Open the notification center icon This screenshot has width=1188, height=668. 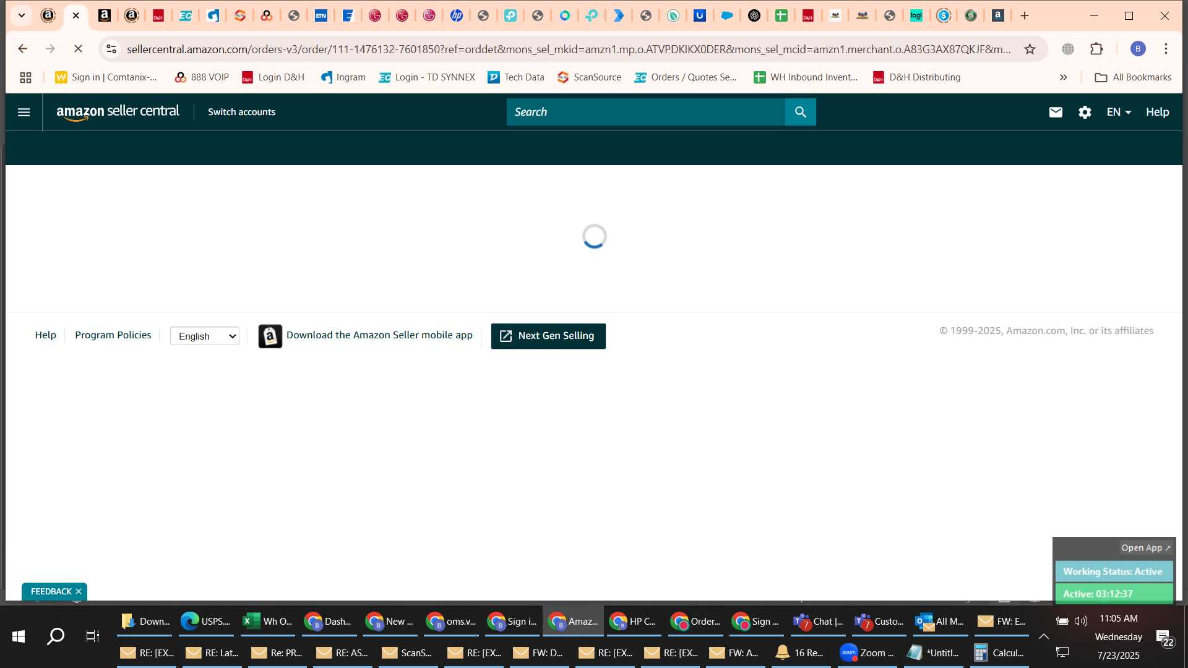pyautogui.click(x=1164, y=638)
